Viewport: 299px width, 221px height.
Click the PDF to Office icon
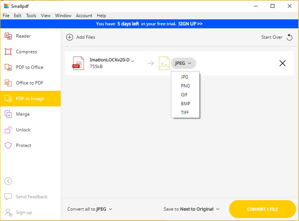click(x=8, y=67)
